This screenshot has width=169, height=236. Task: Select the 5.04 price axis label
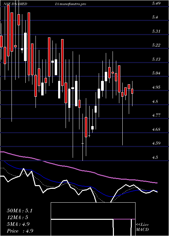pyautogui.click(x=156, y=73)
